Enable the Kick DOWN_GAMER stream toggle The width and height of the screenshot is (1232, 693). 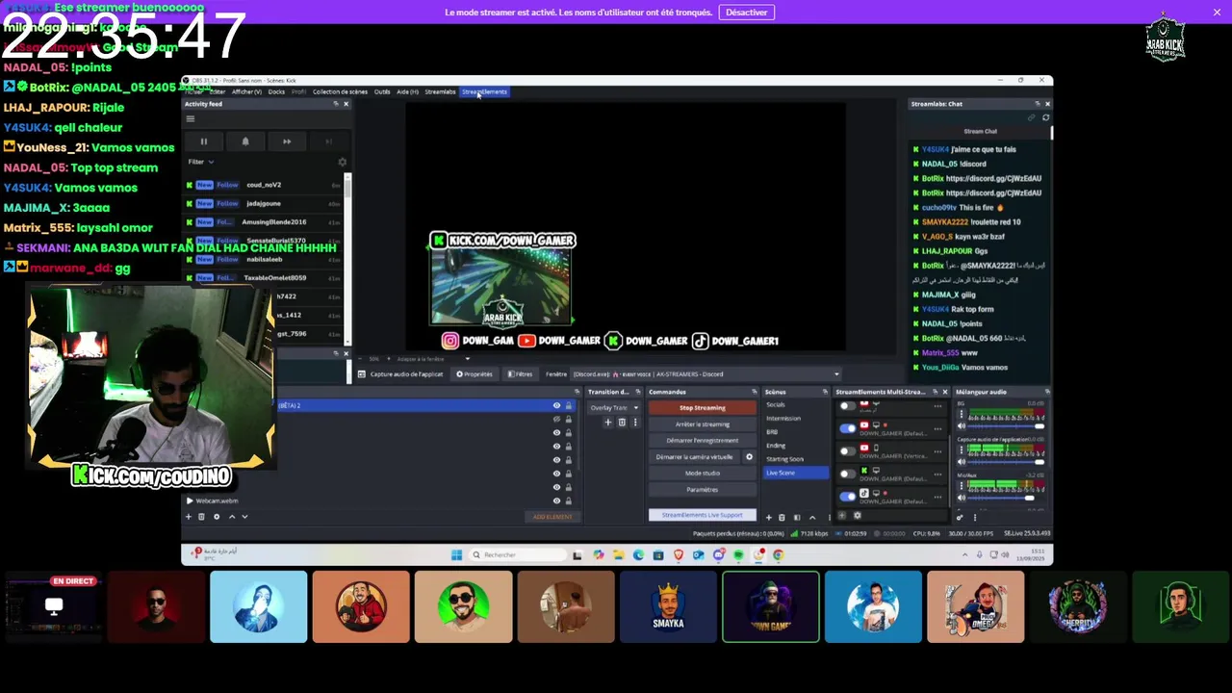click(847, 474)
